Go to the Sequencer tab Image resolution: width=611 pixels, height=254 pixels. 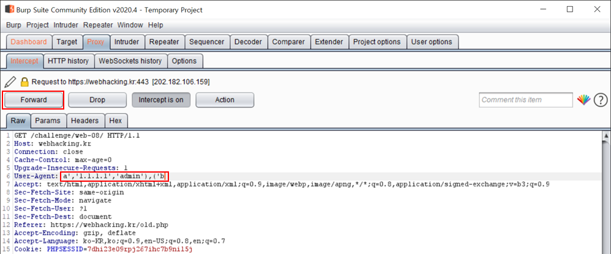[206, 42]
